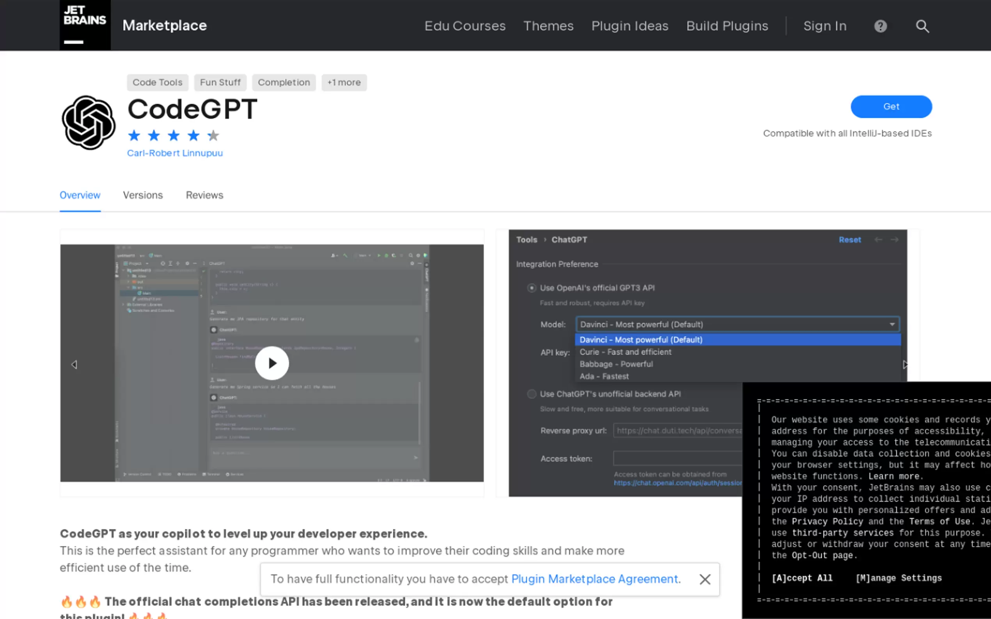Select the Code Tools tag
Viewport: 991px width, 619px height.
click(x=157, y=82)
